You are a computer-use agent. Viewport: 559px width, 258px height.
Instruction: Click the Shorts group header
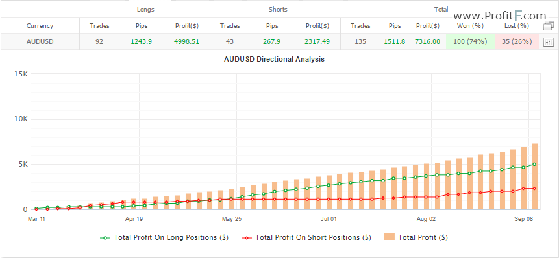278,10
